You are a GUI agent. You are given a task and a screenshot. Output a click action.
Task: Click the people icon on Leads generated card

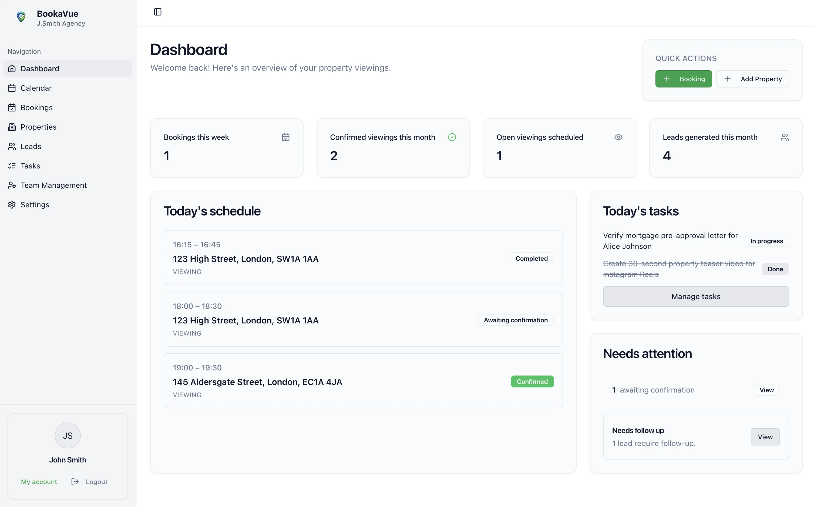point(785,137)
